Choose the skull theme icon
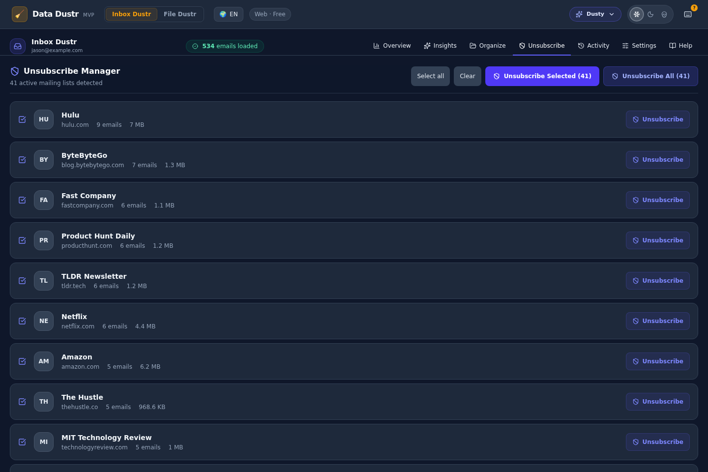The image size is (708, 472). coord(664,14)
